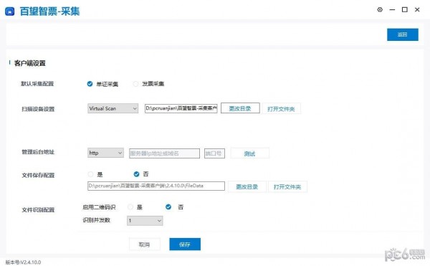Click 更改目录 next to scan device path
This screenshot has width=430, height=266.
[240, 108]
